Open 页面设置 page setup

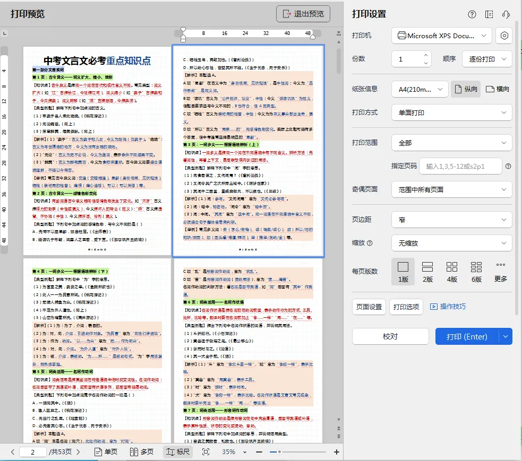[x=369, y=307]
